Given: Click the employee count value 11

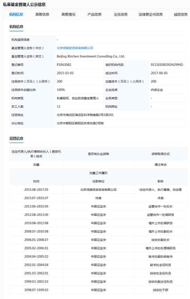Looking at the screenshot, I should click(x=58, y=107).
